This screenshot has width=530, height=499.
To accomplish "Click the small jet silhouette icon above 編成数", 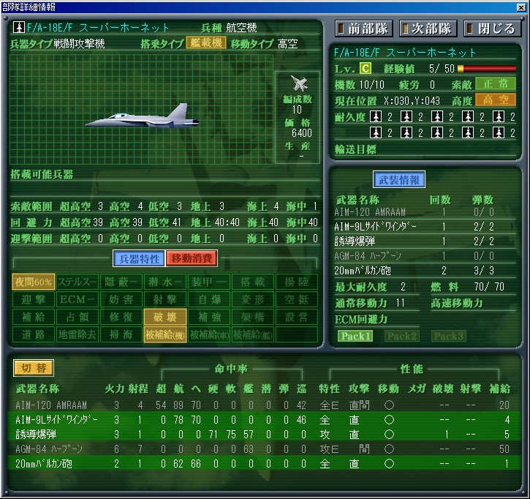I will point(299,83).
